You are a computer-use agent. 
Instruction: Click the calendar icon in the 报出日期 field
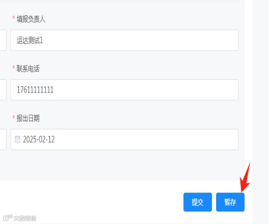[17, 139]
